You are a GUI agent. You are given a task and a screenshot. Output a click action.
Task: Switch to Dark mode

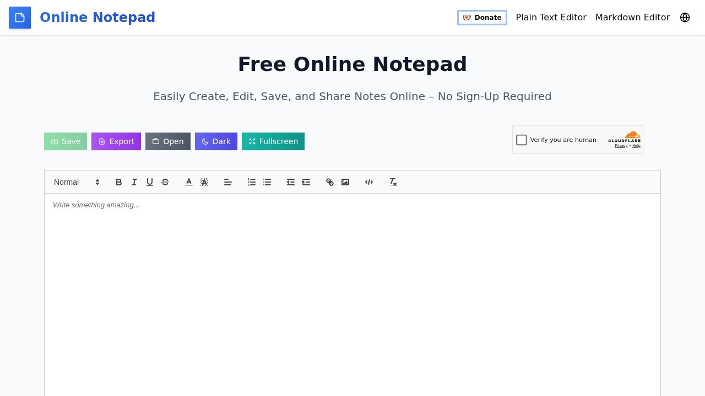click(216, 141)
